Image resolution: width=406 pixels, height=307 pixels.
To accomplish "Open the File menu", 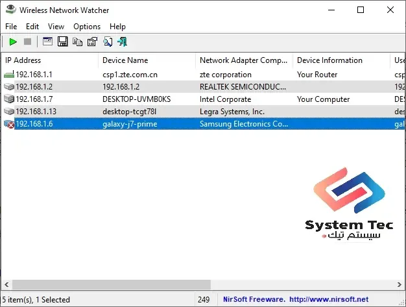I will pyautogui.click(x=11, y=27).
